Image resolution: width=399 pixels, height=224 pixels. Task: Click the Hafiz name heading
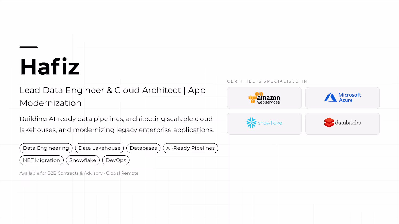pyautogui.click(x=50, y=67)
